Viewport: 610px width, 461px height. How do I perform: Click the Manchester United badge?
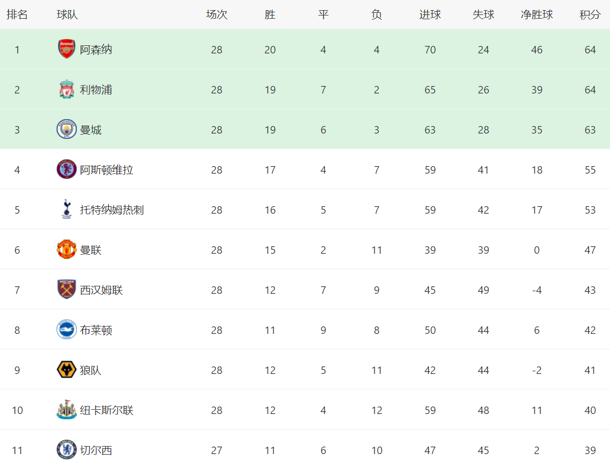[x=67, y=249]
